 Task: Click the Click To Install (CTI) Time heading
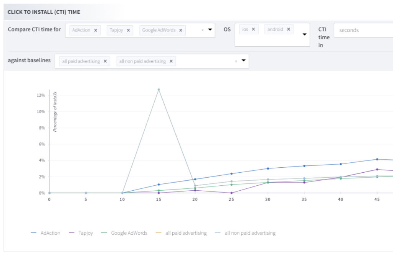click(44, 12)
